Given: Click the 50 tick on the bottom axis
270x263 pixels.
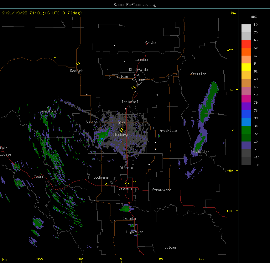Looking at the screenshot, I should click(x=161, y=259).
